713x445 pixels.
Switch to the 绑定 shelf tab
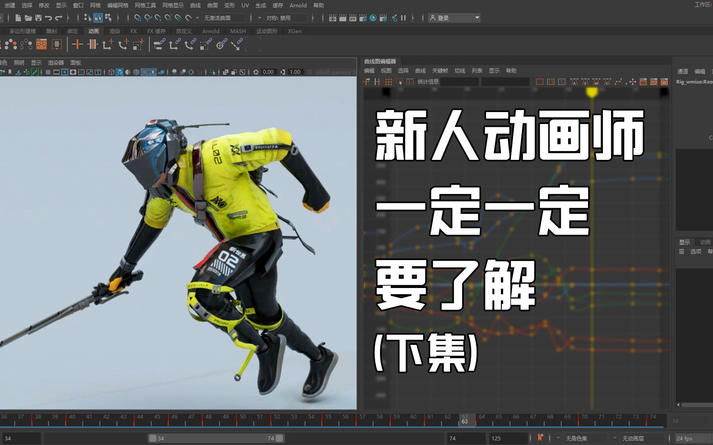click(x=73, y=31)
